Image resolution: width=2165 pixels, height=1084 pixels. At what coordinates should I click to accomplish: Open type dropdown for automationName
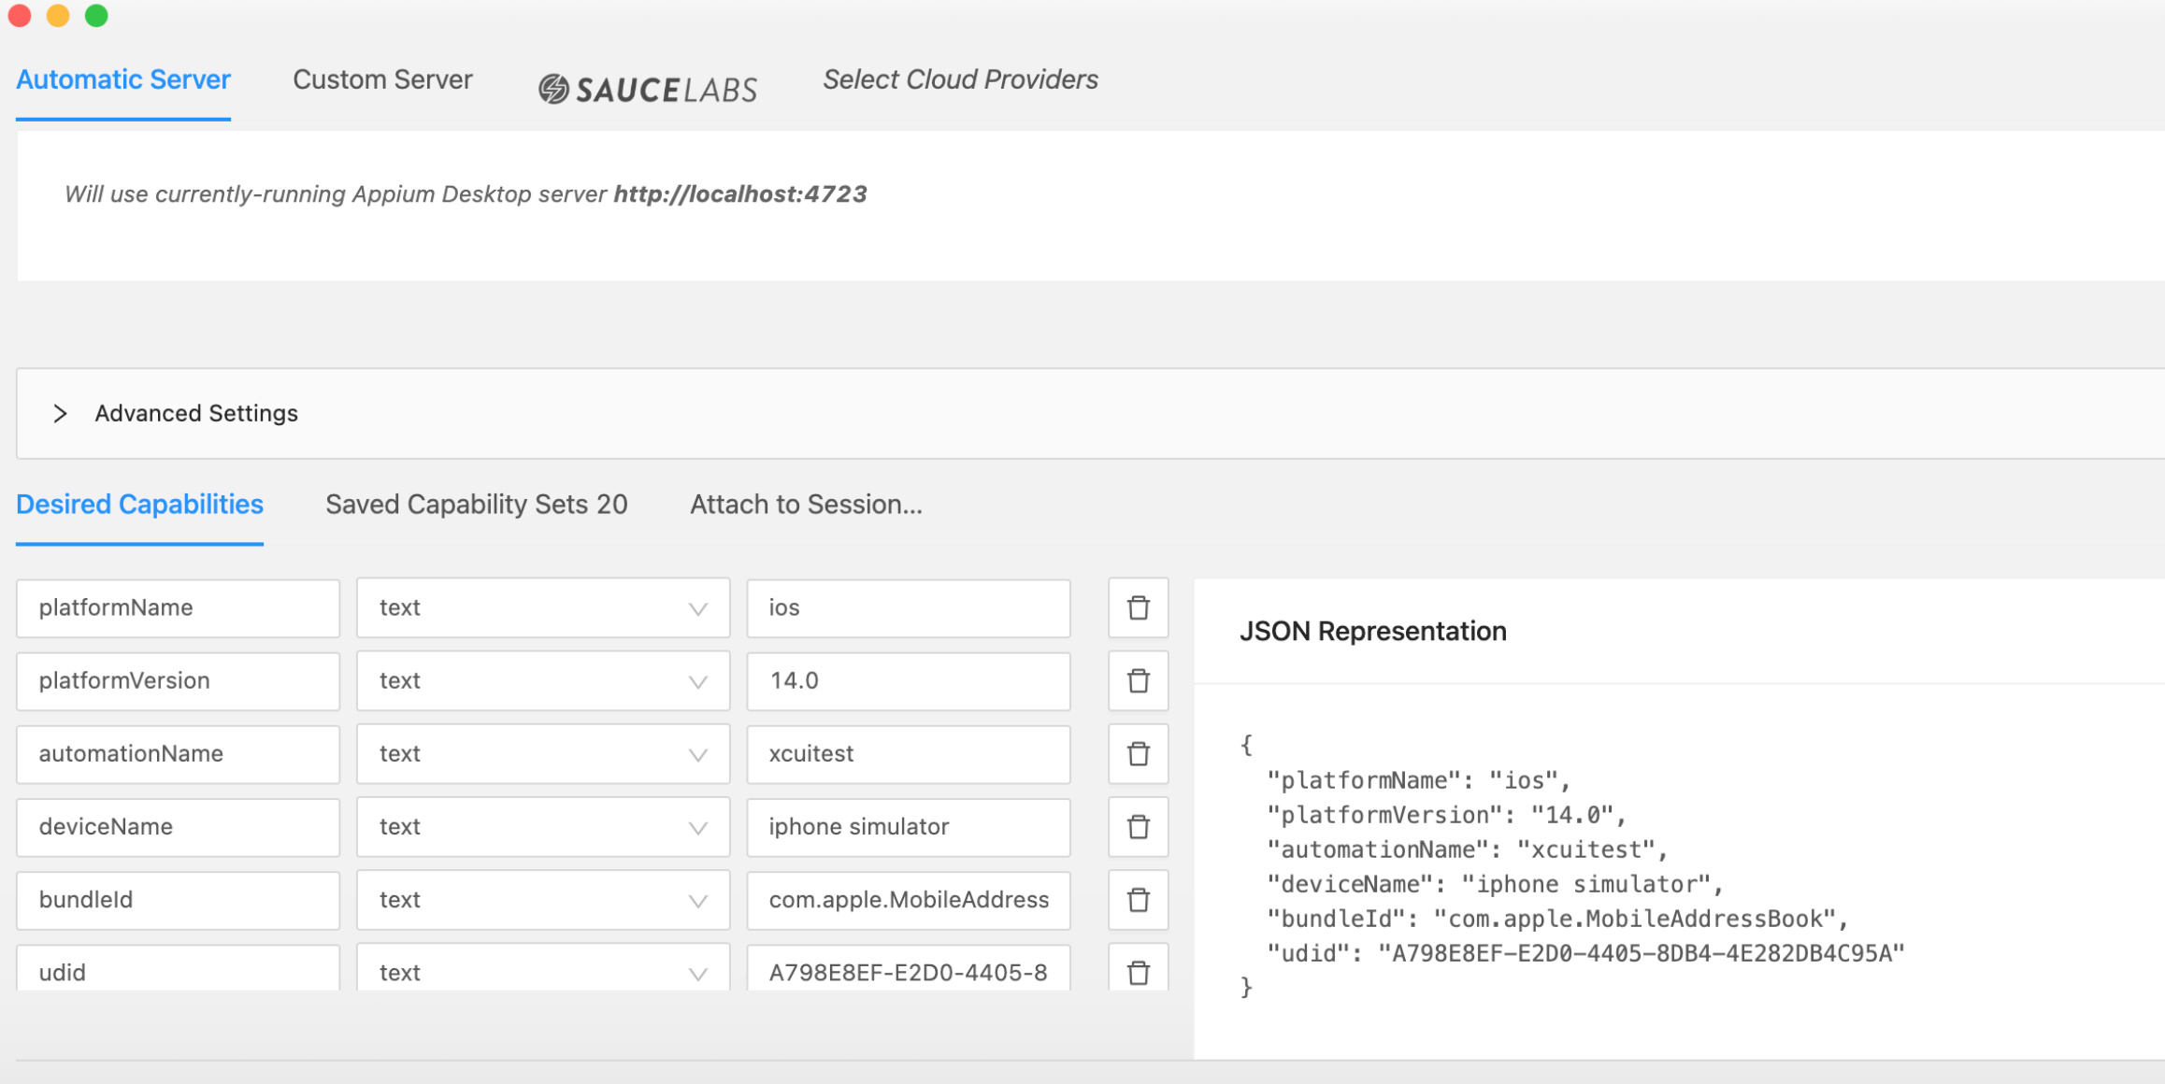(x=543, y=753)
